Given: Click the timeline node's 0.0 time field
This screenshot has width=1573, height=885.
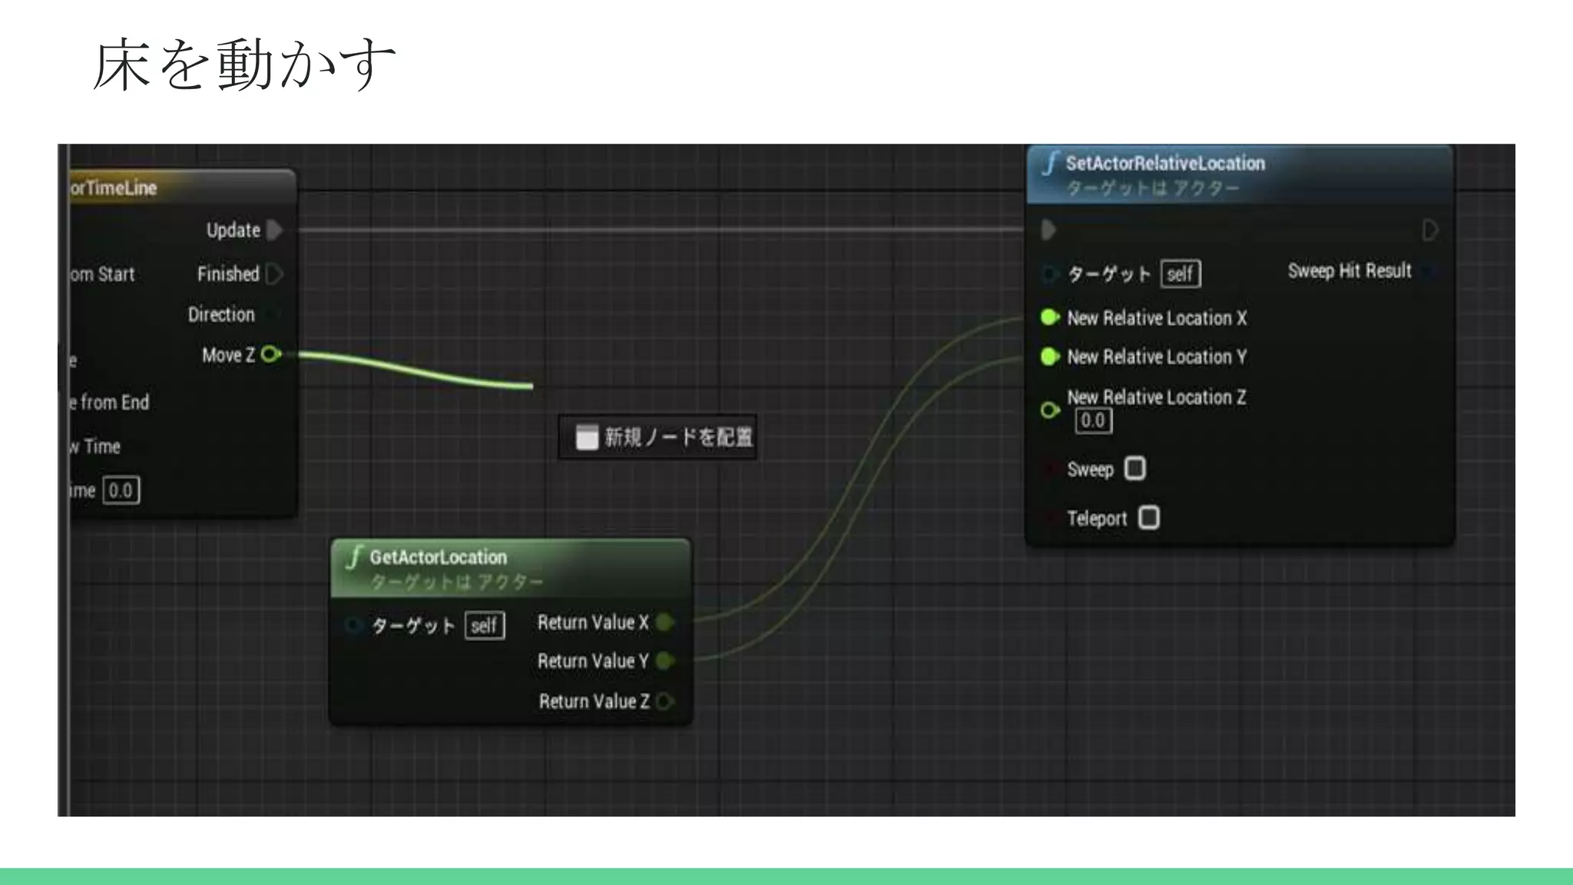Looking at the screenshot, I should tap(121, 490).
